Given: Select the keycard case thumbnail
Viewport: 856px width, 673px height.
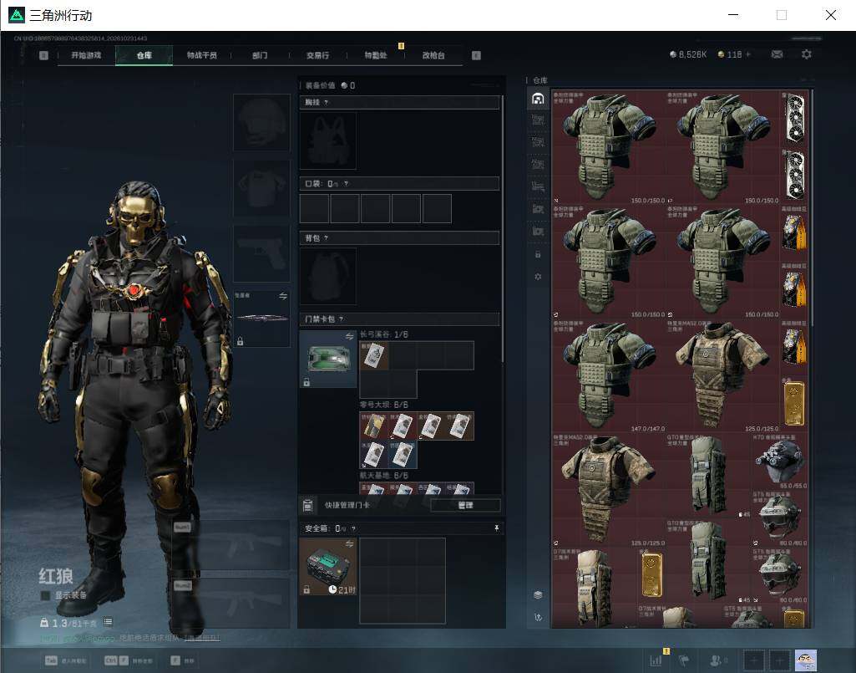Looking at the screenshot, I should (328, 359).
